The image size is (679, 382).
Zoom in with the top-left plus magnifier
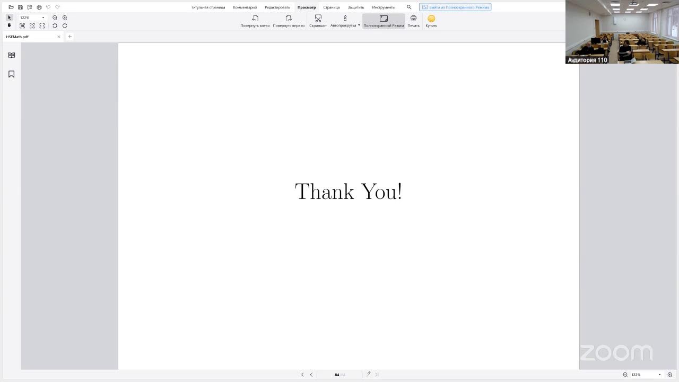(65, 18)
